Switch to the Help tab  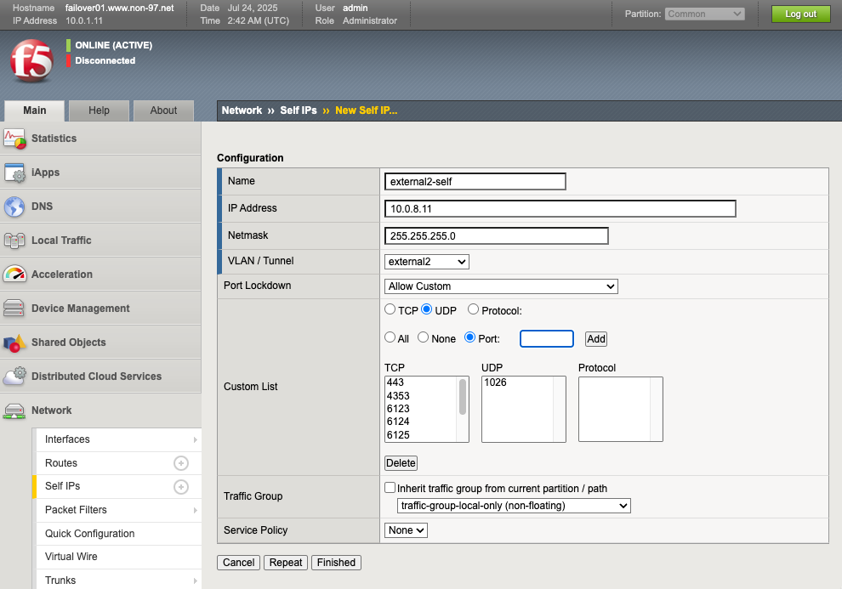pos(99,110)
